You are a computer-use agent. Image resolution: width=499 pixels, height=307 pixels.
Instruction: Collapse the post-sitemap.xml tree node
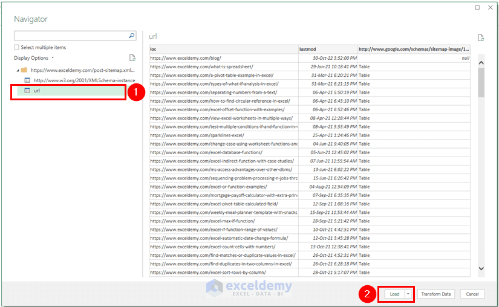click(18, 70)
